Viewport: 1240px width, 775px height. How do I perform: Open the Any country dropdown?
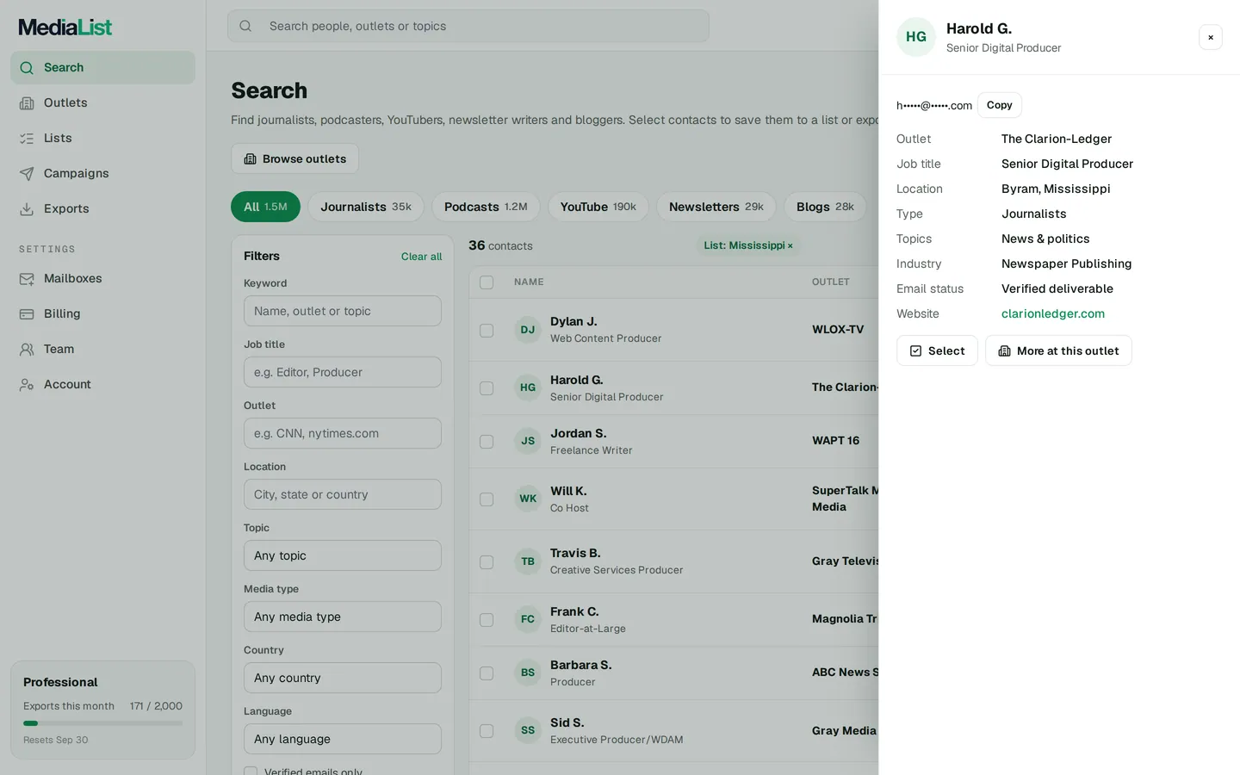point(343,678)
